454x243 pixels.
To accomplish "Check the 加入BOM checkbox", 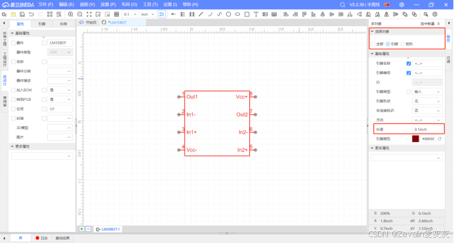I will tap(13, 90).
